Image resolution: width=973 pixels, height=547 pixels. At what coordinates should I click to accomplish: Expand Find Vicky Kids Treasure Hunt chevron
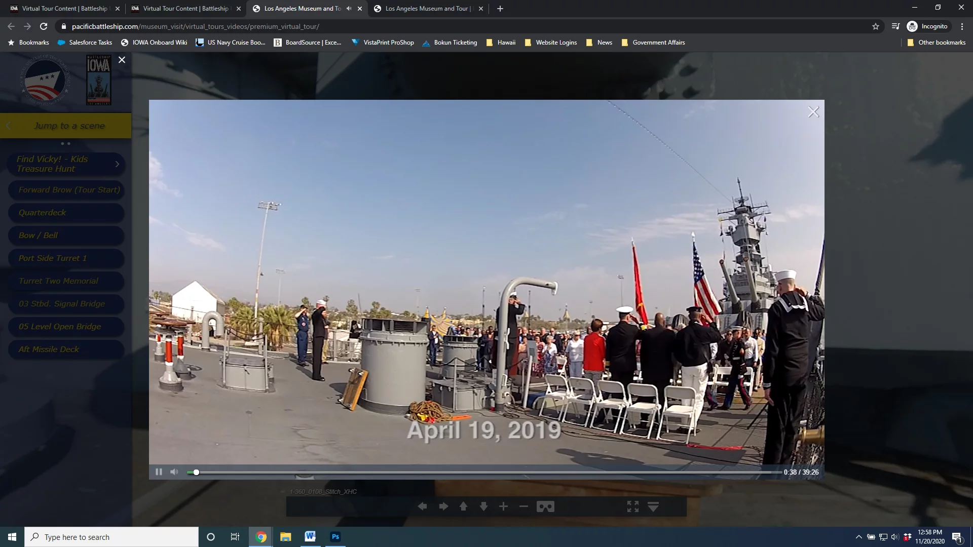point(117,164)
